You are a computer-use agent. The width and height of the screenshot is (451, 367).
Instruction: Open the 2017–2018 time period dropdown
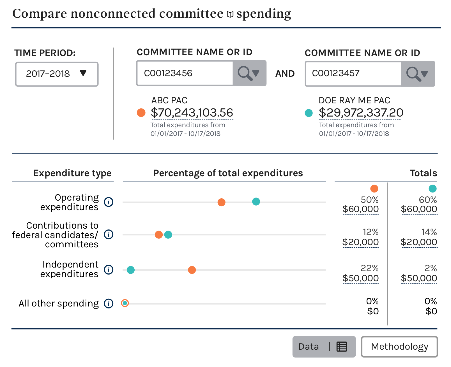click(57, 74)
